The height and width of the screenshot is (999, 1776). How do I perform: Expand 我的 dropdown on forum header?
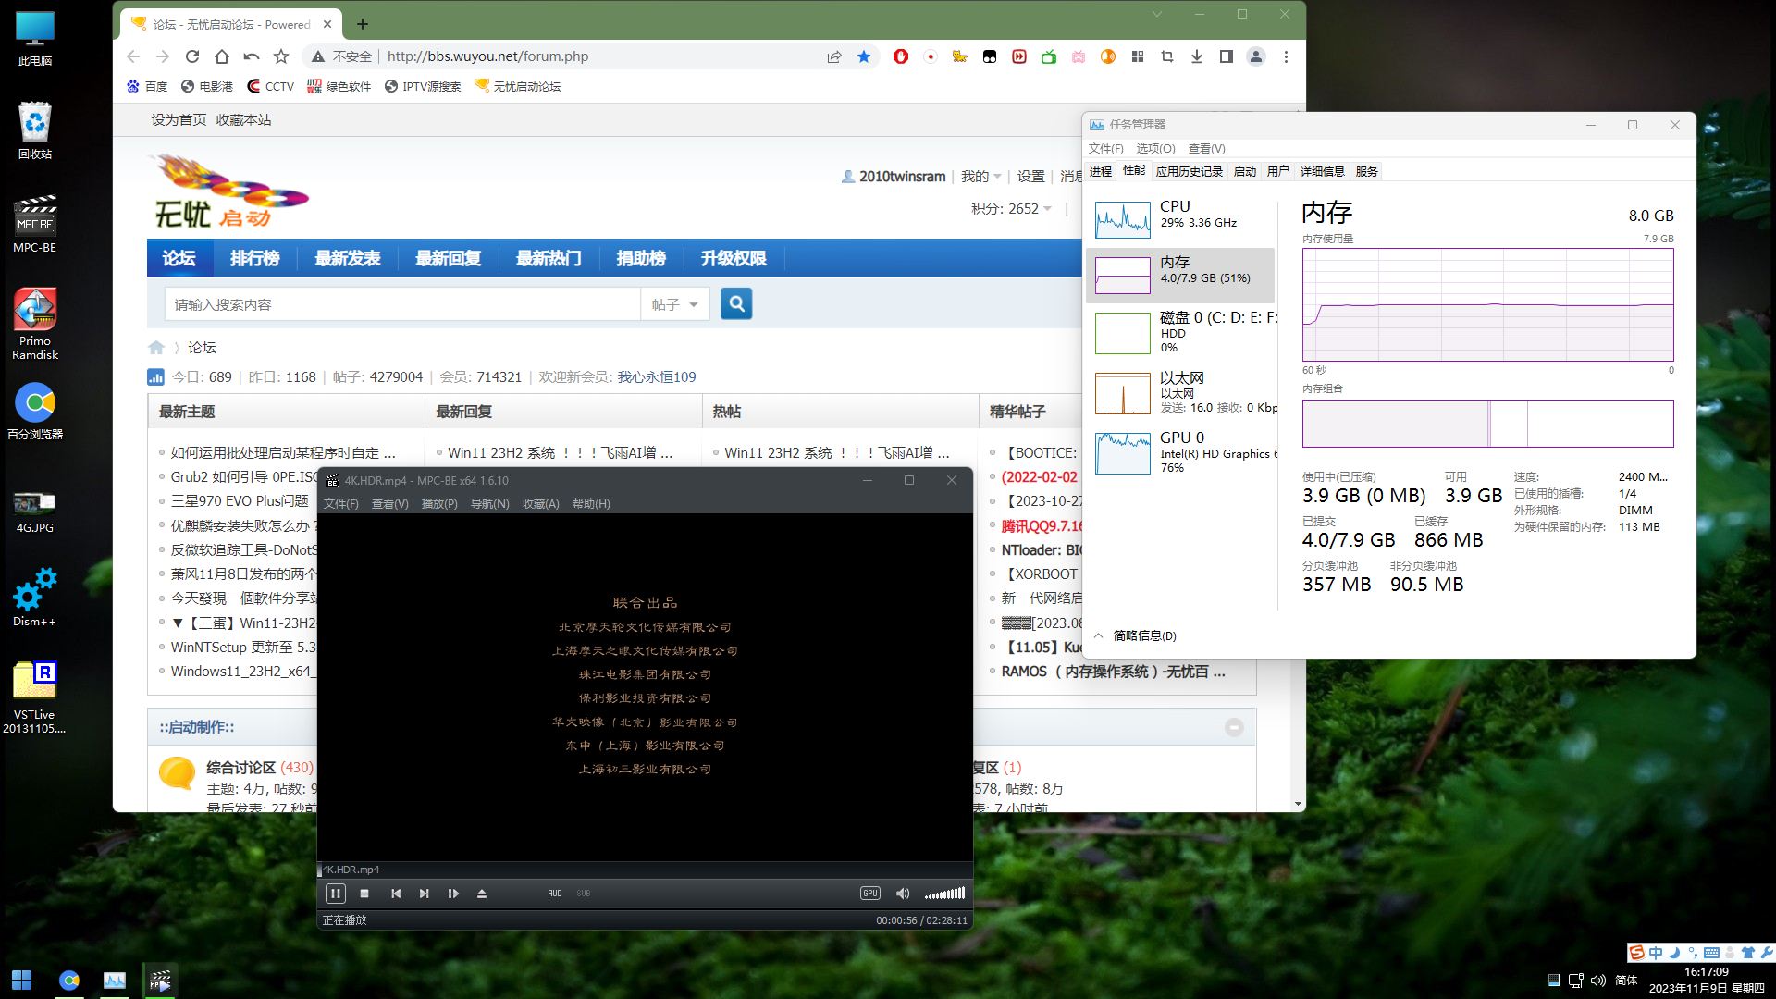tap(980, 176)
